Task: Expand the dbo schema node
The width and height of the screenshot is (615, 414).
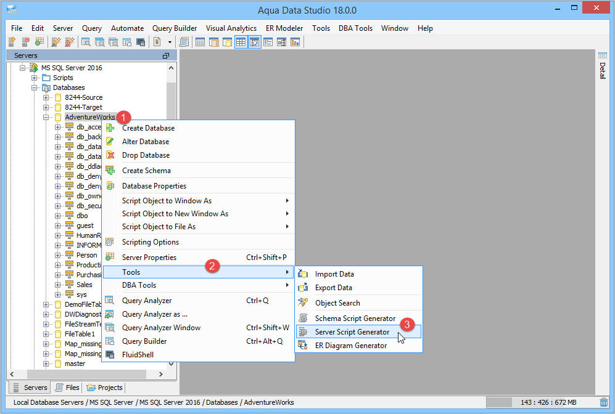Action: 57,216
